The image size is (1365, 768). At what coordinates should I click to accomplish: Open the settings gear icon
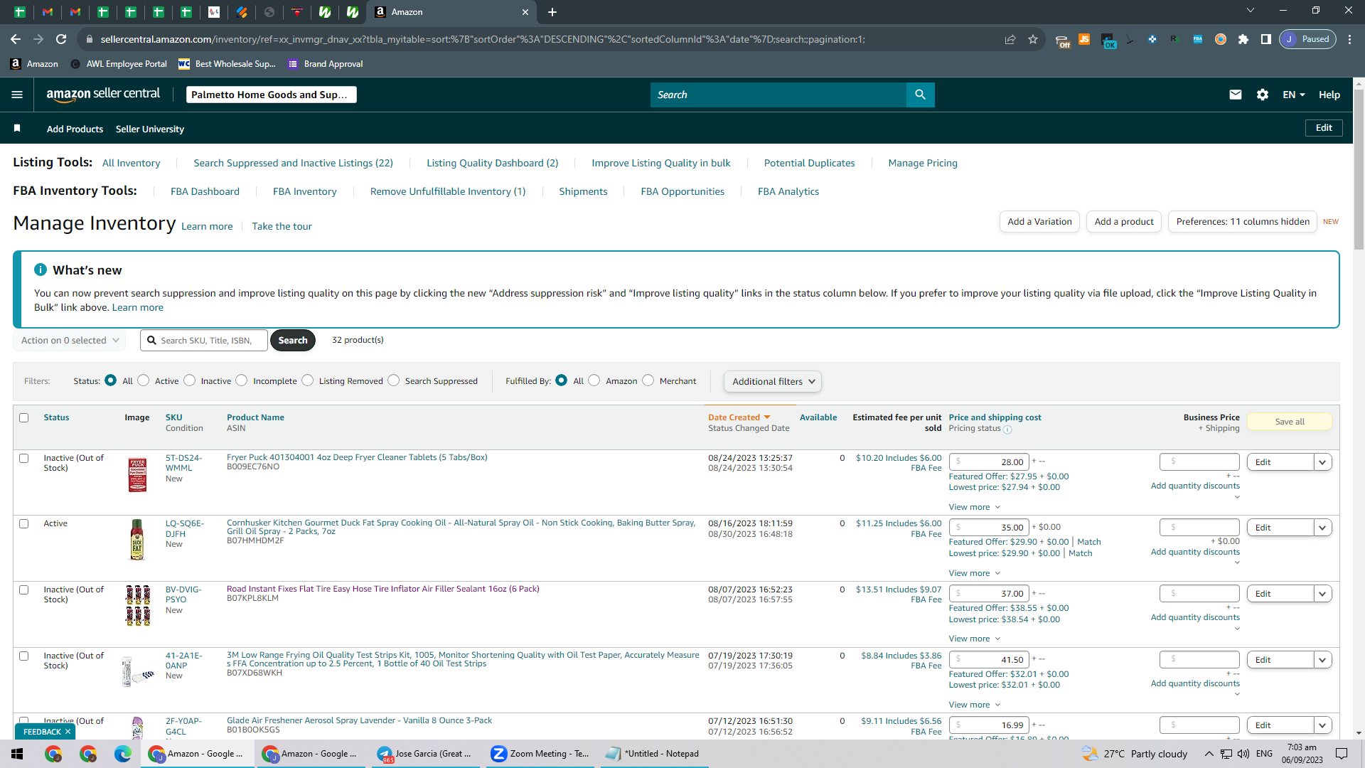coord(1263,95)
